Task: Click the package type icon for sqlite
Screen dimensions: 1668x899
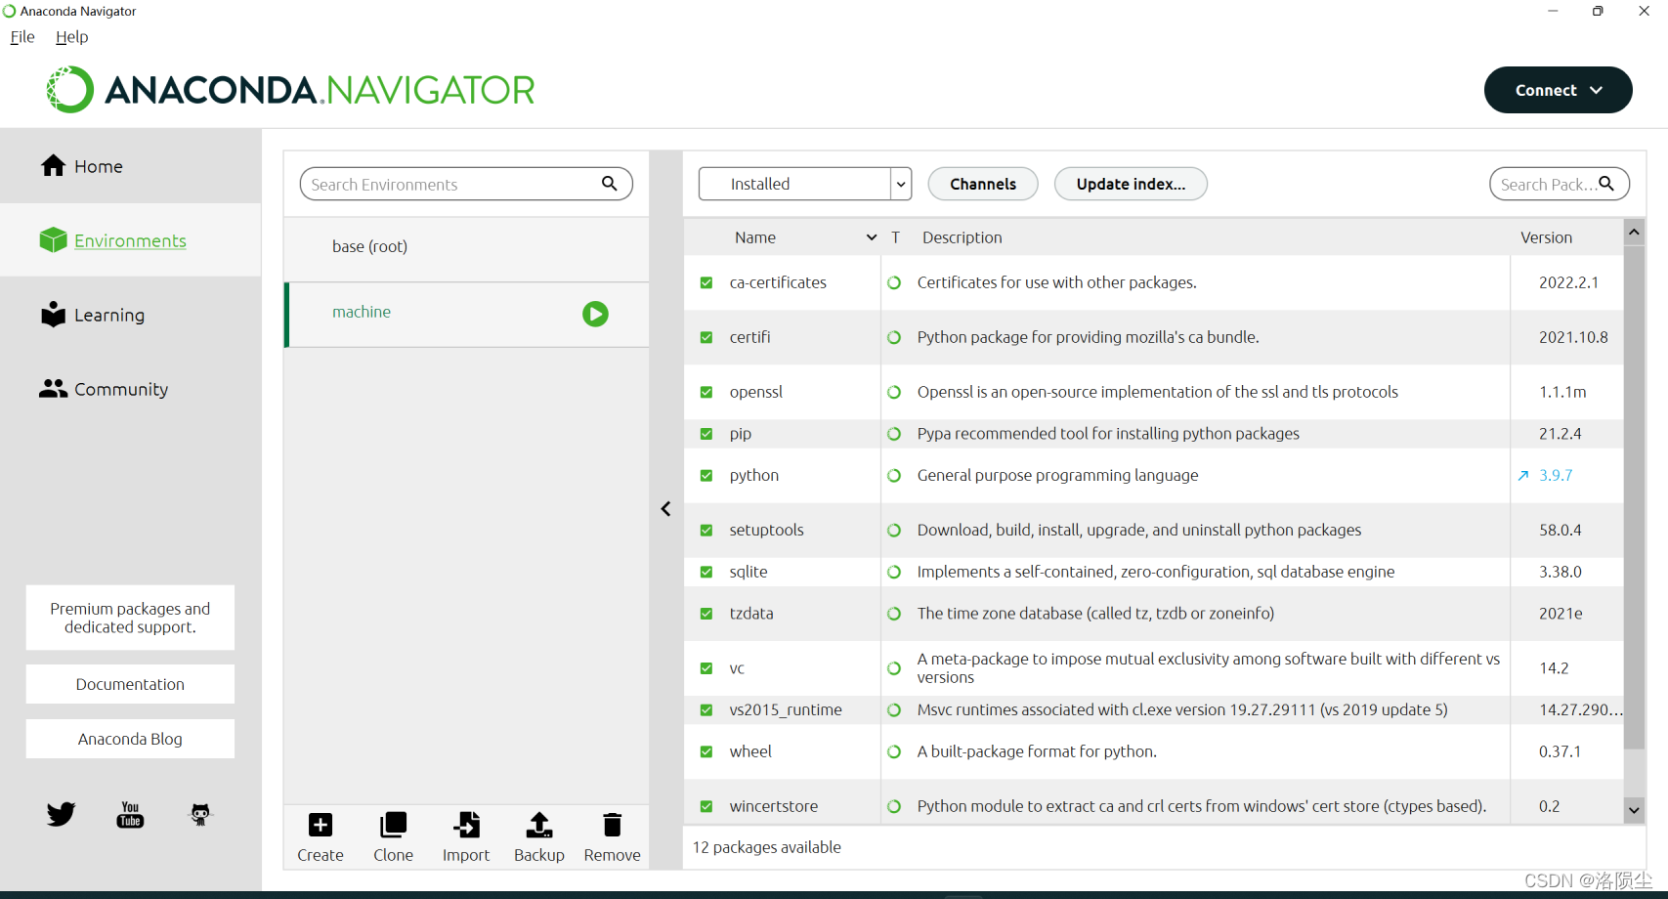Action: [894, 572]
